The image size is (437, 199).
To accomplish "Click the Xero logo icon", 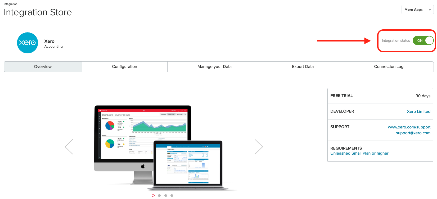I will coord(28,43).
